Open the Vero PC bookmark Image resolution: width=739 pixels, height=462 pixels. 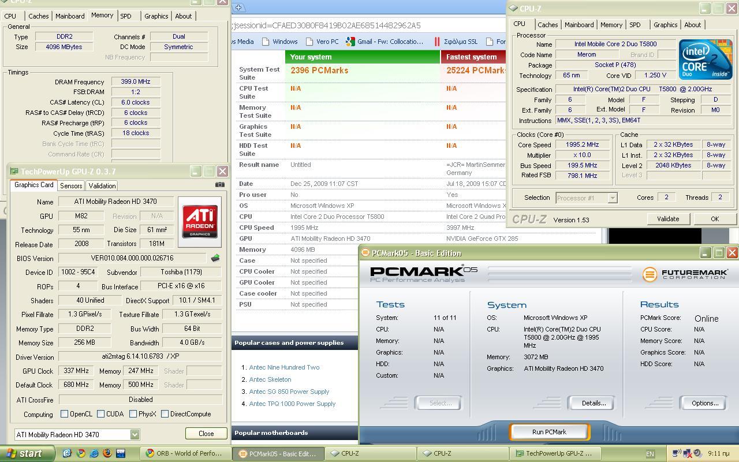pyautogui.click(x=322, y=42)
